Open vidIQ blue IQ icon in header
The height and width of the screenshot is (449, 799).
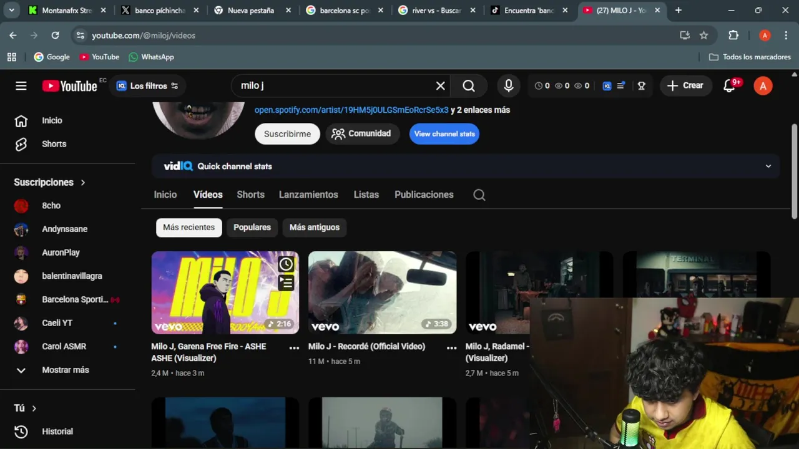[x=607, y=86]
